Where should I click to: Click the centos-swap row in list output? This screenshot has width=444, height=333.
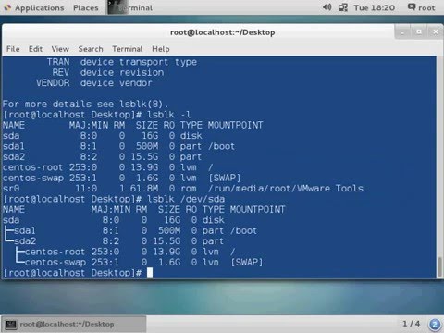tap(121, 178)
